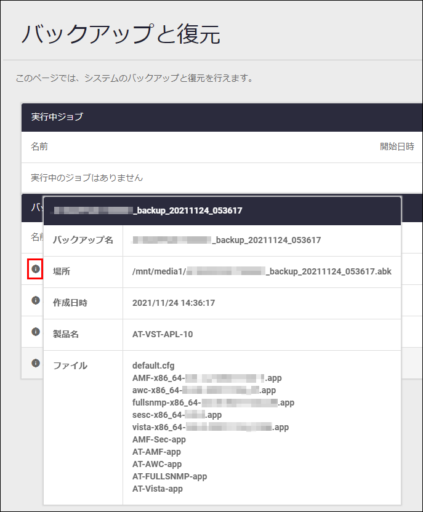
Task: Click the /mnt/media1 backup location path
Action: click(262, 271)
